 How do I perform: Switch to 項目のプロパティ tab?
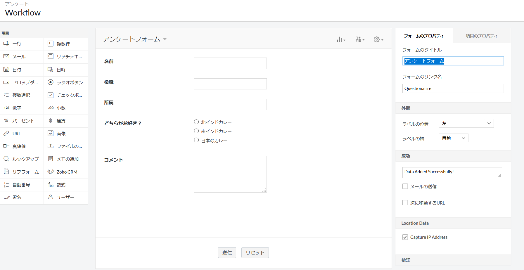pyautogui.click(x=481, y=36)
